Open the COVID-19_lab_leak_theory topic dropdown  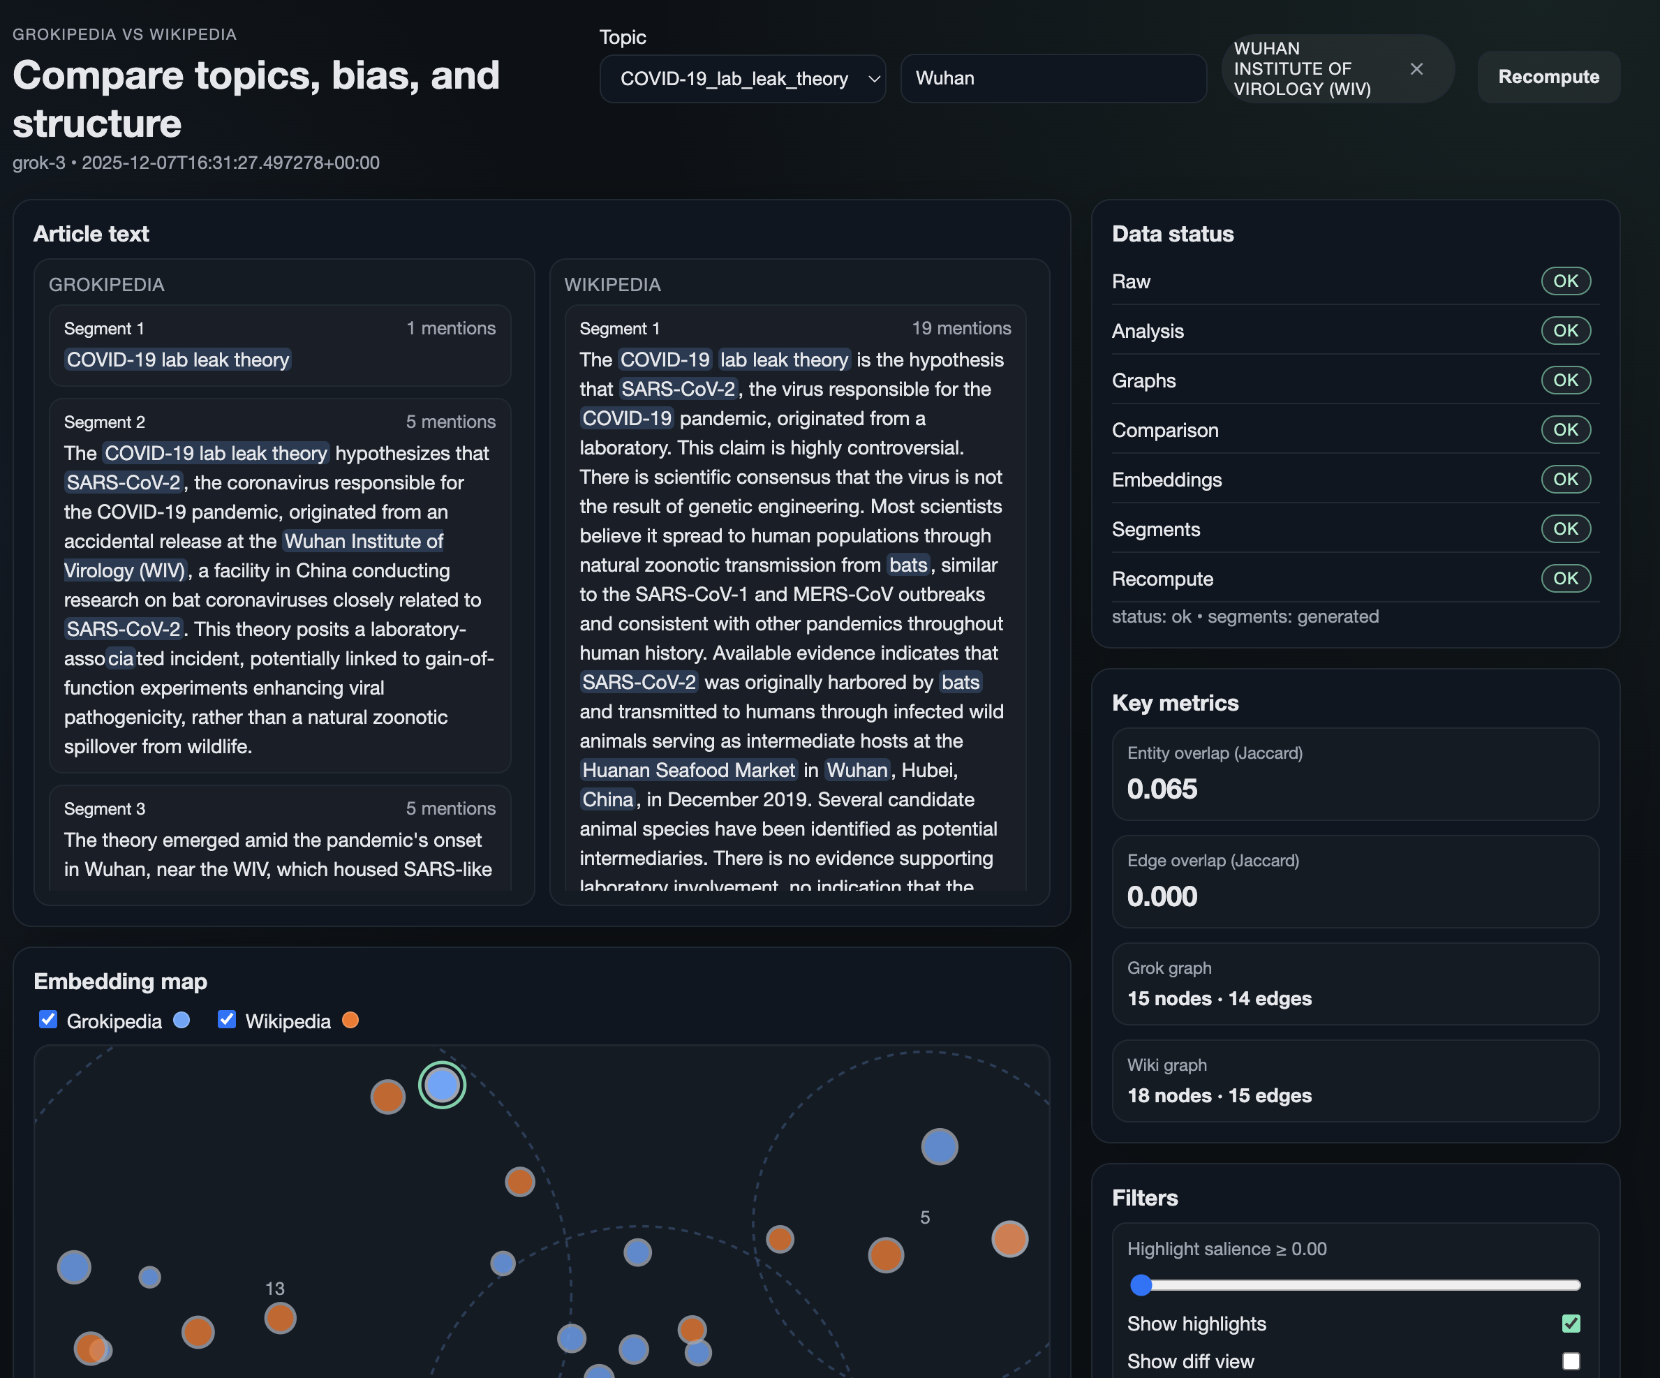click(741, 78)
